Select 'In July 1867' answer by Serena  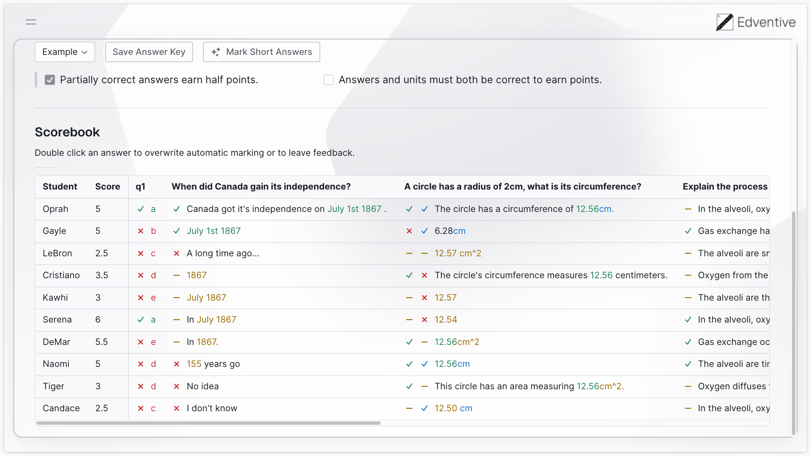211,320
